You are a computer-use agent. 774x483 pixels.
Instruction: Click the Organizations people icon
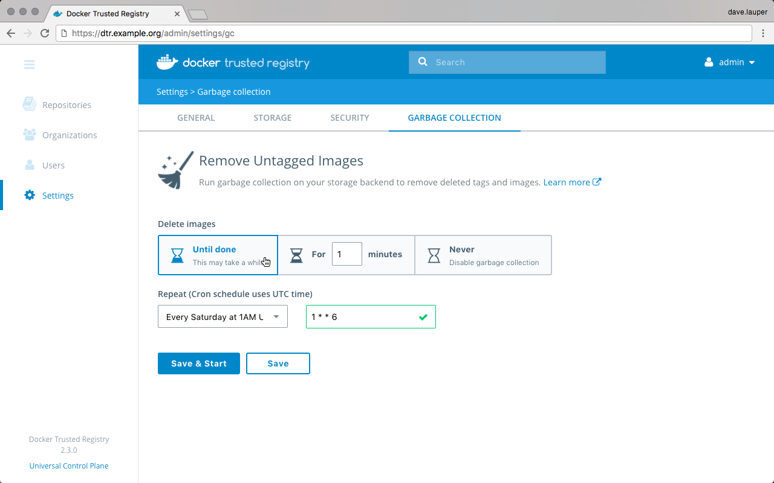[29, 135]
